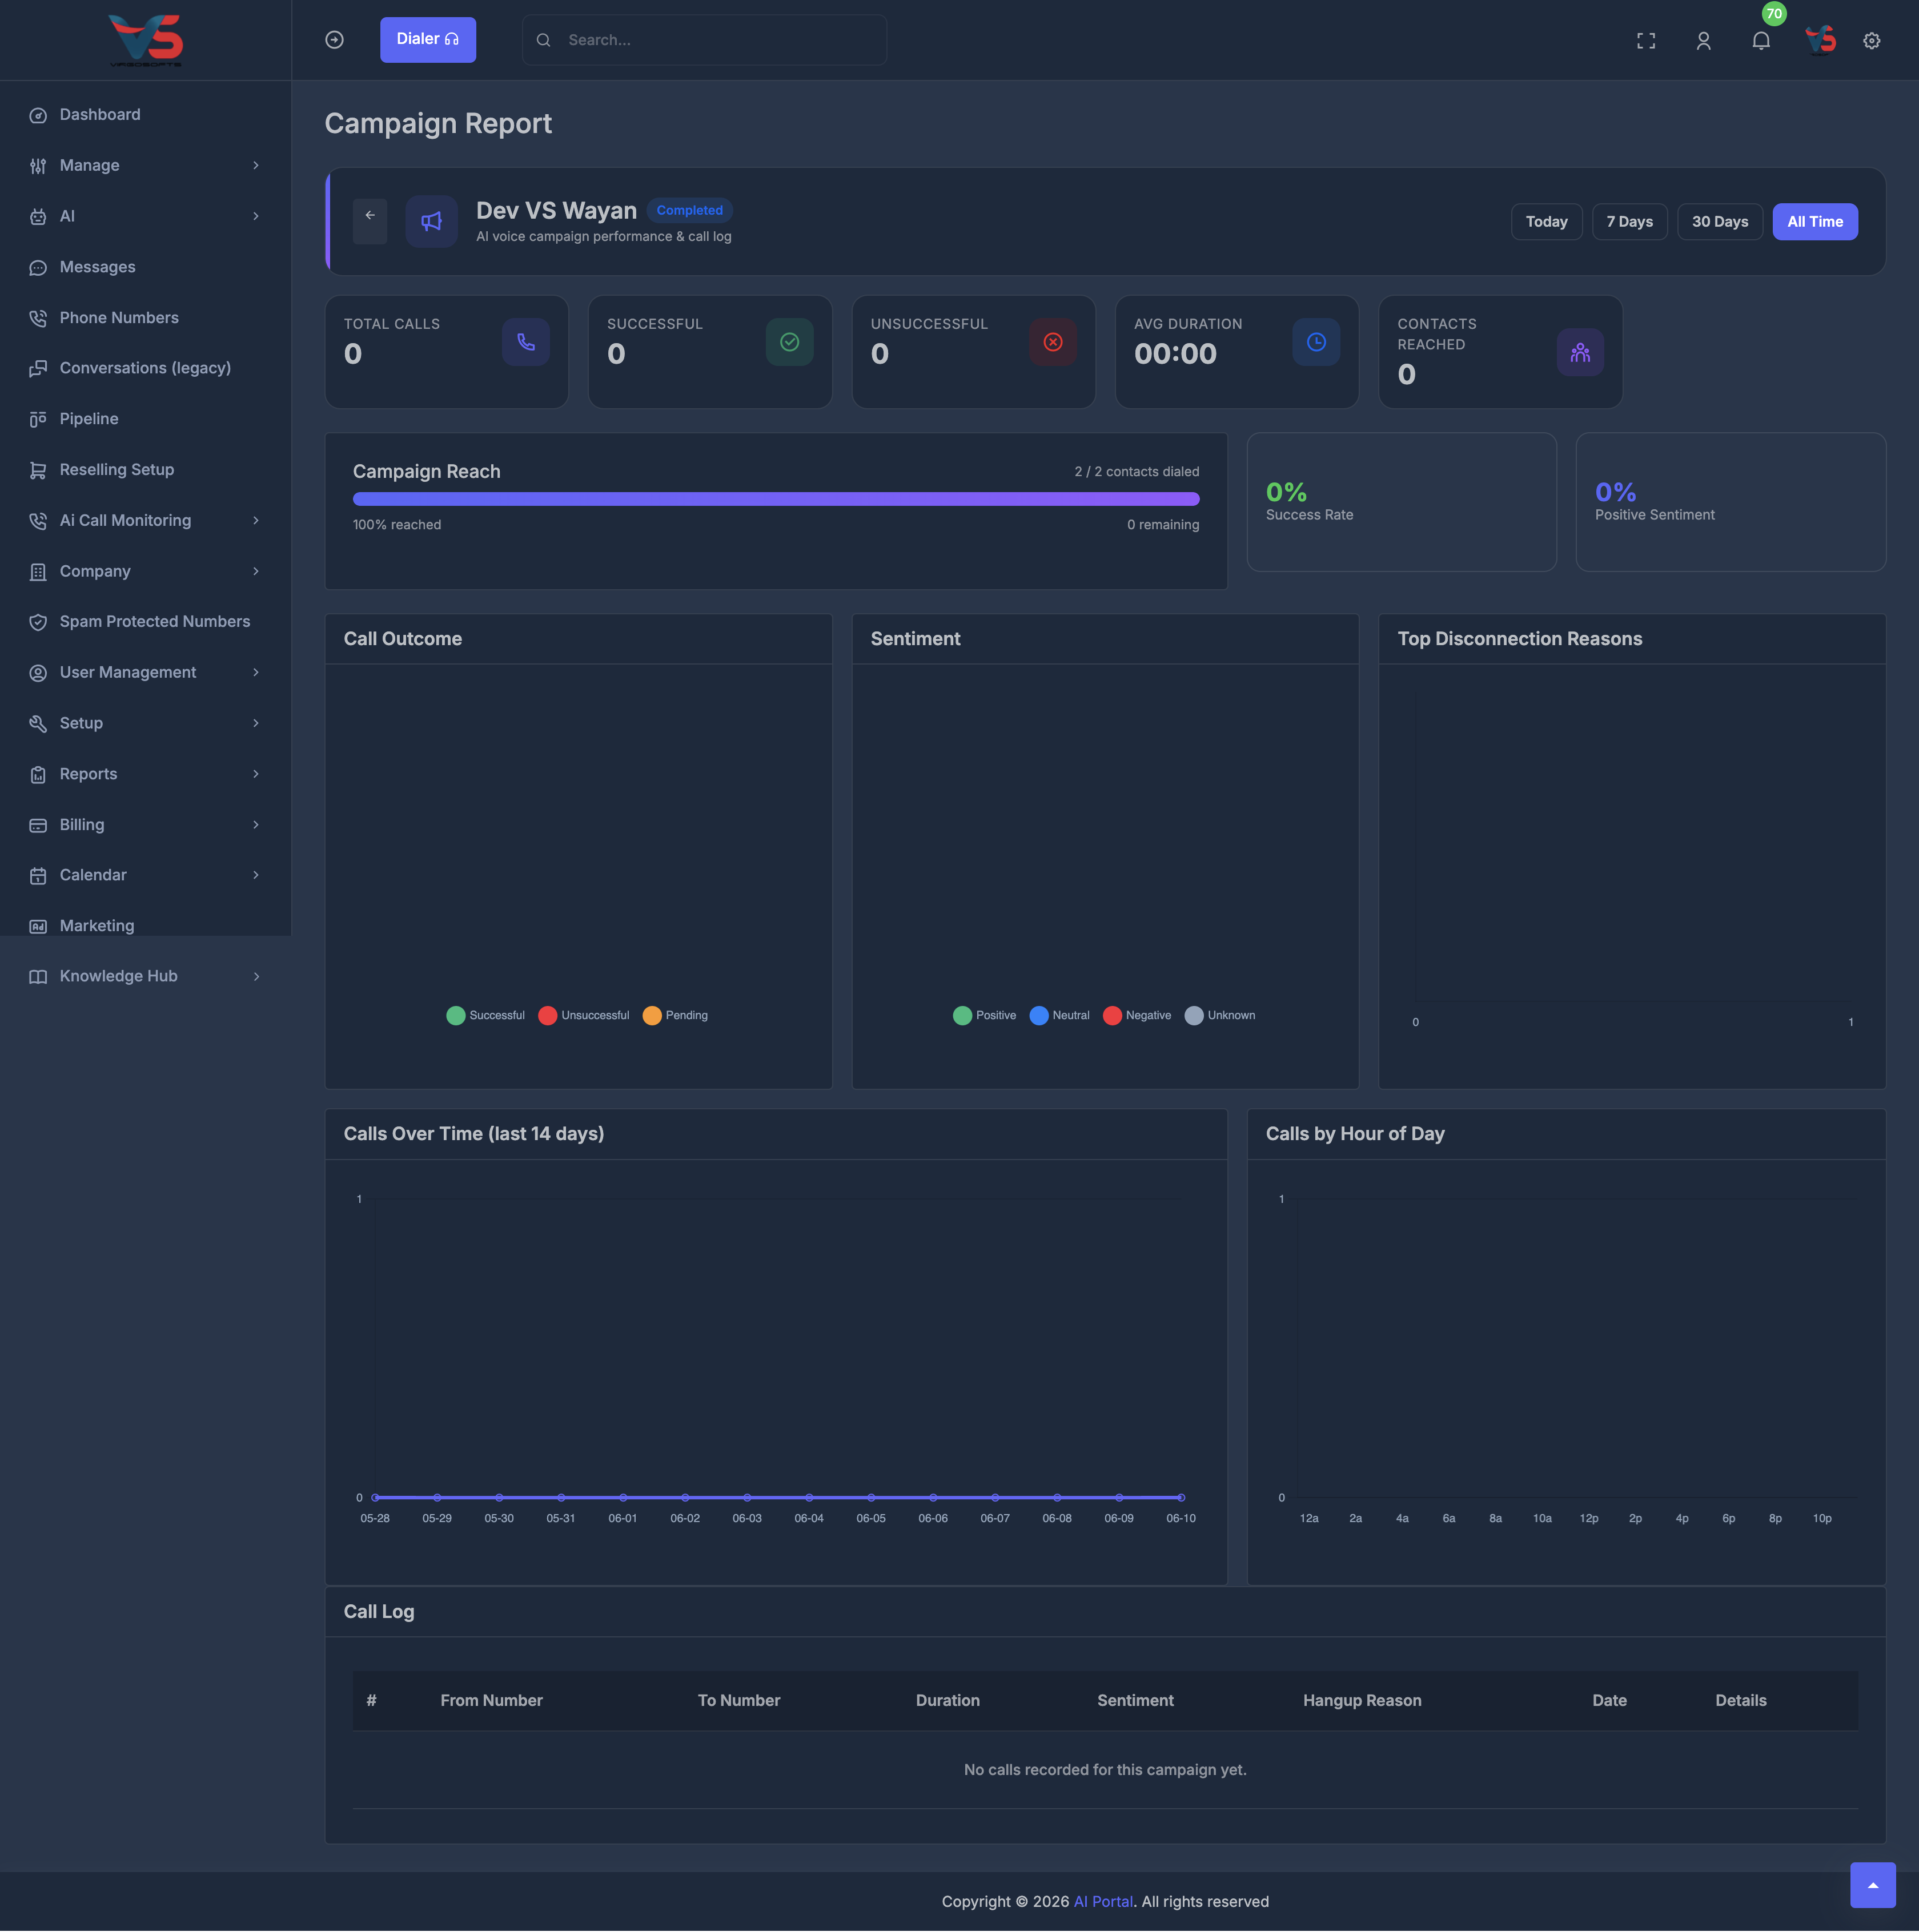Open the notifications bell
This screenshot has height=1932, width=1919.
tap(1761, 41)
